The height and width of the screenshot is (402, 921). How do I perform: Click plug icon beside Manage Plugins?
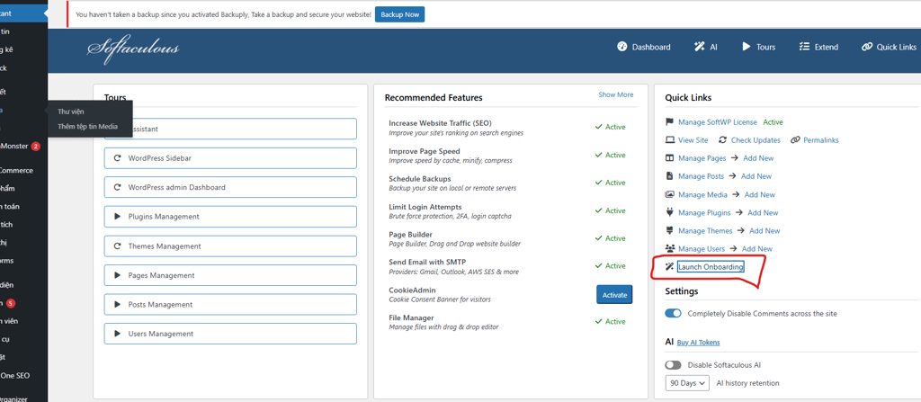click(x=669, y=213)
